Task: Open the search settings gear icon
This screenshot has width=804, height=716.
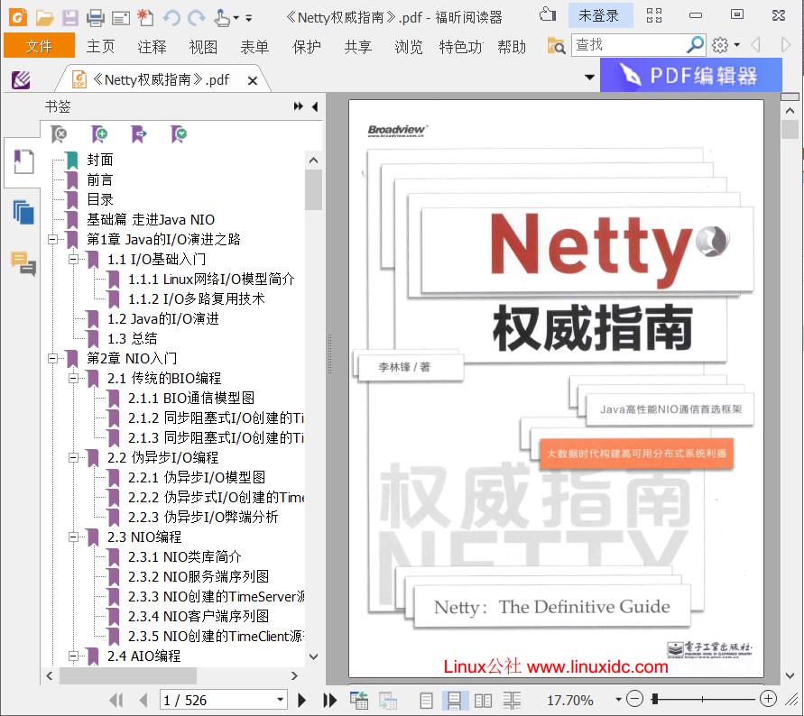Action: pyautogui.click(x=720, y=45)
